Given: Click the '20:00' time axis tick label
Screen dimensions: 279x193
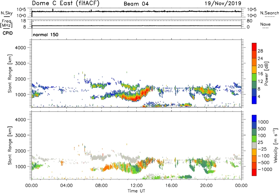Looking at the screenshot, I should (x=206, y=186).
